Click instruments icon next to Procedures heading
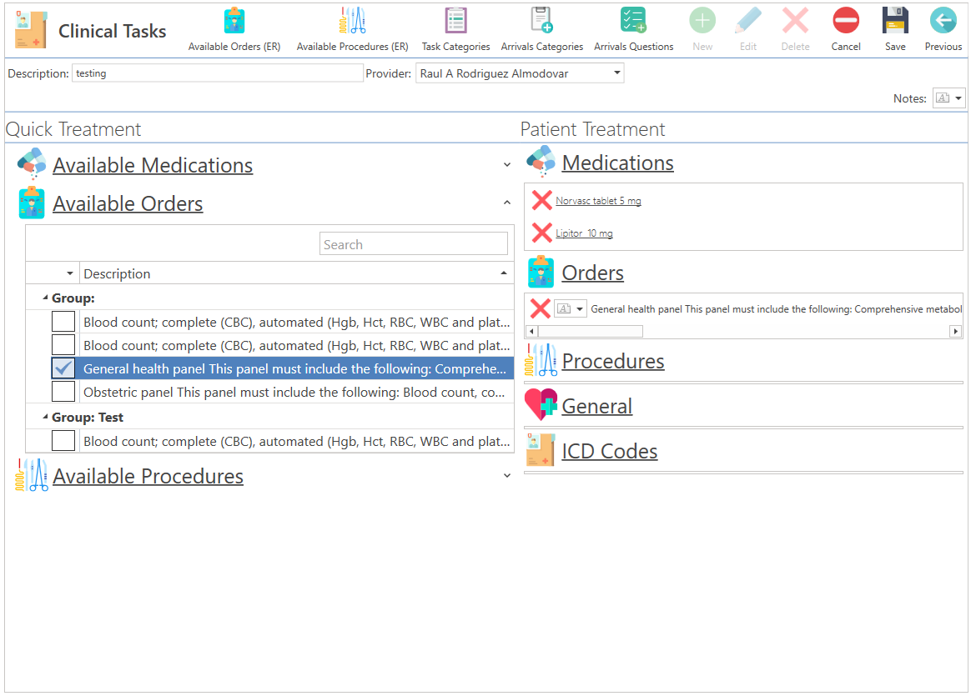 (x=541, y=360)
